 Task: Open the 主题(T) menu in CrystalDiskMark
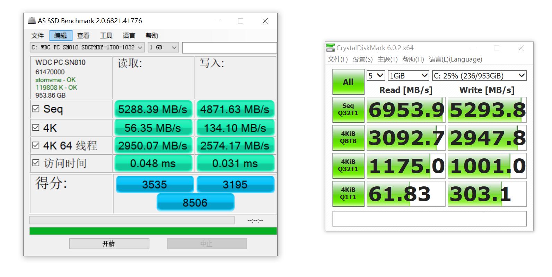click(x=388, y=59)
